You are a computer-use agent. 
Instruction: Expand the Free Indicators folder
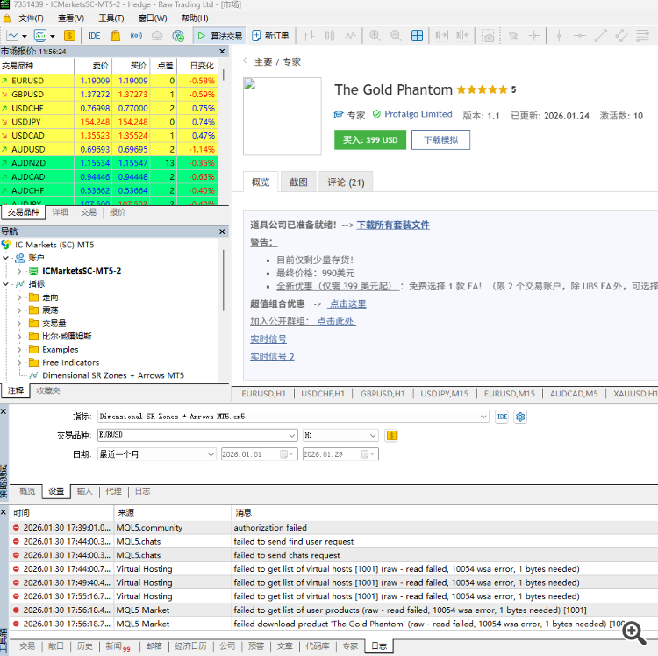point(20,362)
